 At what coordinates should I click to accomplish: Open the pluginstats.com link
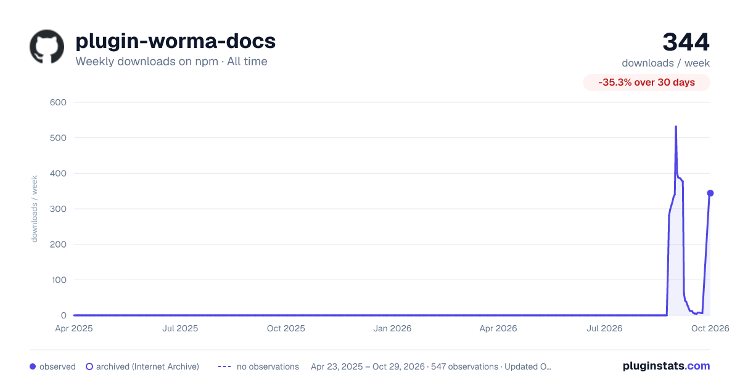(666, 366)
